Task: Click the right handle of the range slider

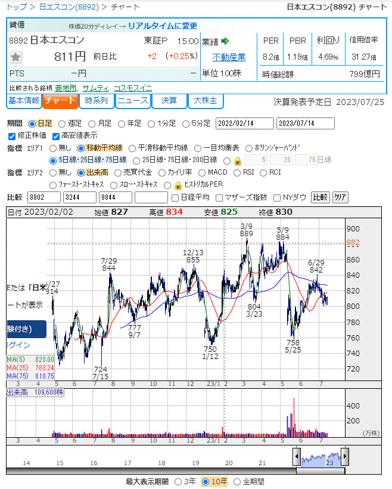Action: pyautogui.click(x=344, y=457)
